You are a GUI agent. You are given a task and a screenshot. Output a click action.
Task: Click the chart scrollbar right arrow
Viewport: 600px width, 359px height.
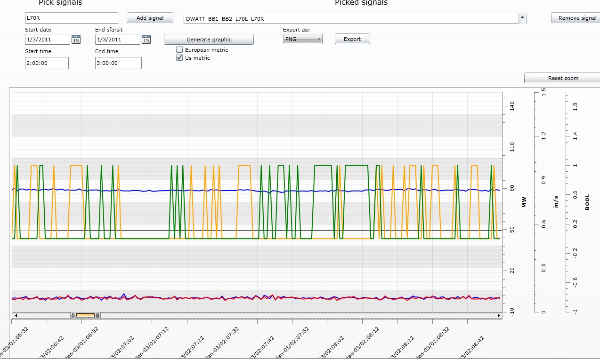(x=499, y=316)
